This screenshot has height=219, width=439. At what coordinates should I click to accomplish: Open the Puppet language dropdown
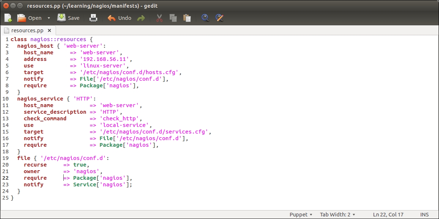[x=301, y=215]
